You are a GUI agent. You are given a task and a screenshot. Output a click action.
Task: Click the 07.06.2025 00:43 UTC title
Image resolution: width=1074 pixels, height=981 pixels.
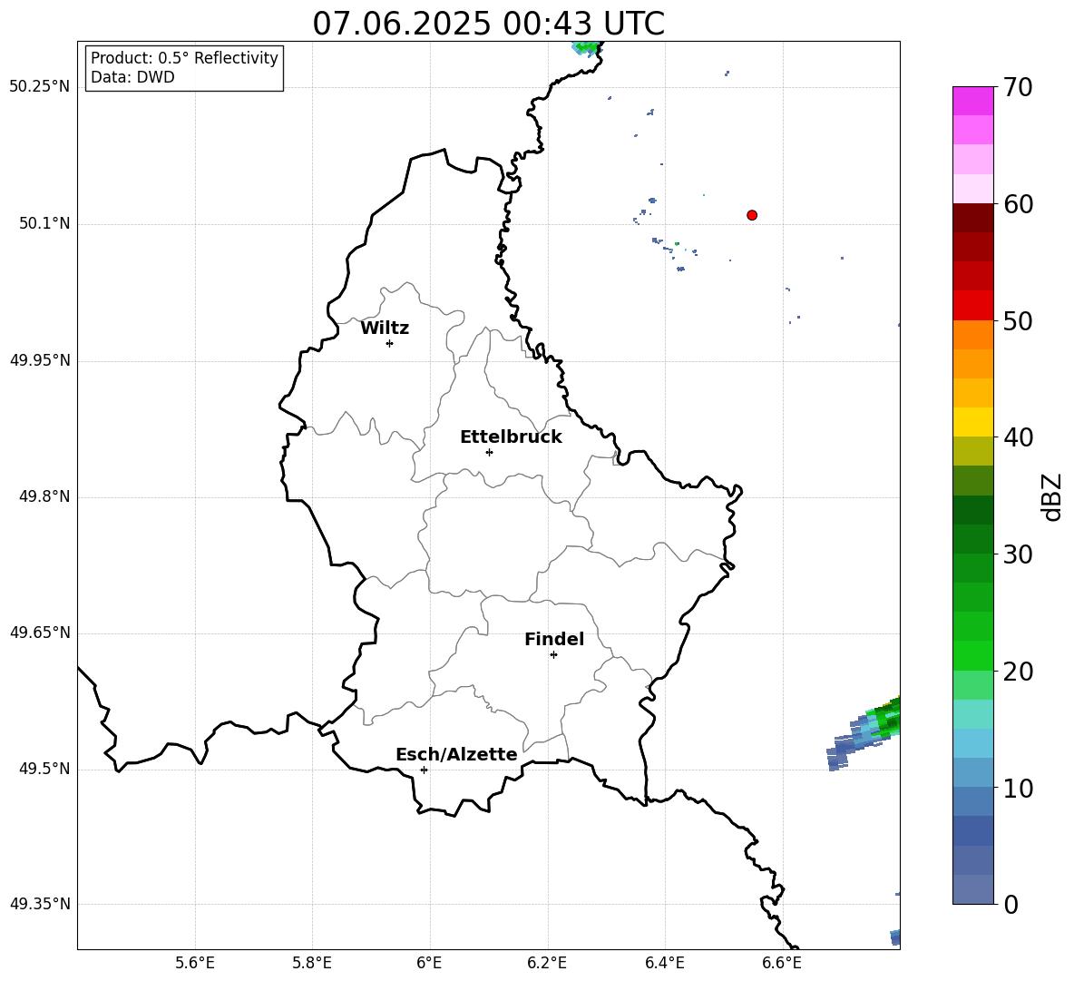coord(488,24)
